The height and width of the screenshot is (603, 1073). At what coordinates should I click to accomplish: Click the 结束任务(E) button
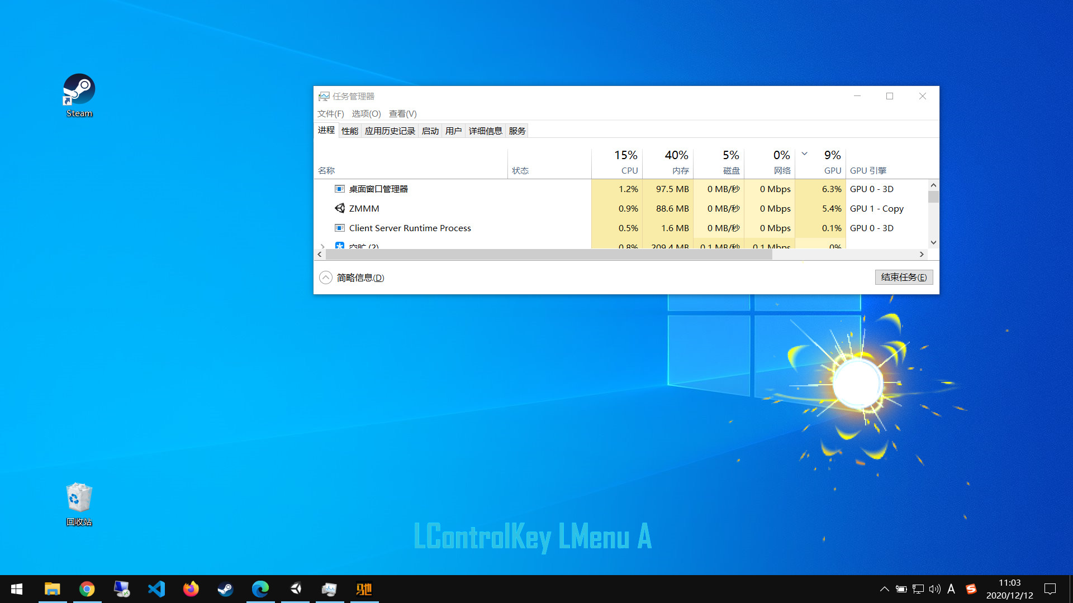click(904, 277)
